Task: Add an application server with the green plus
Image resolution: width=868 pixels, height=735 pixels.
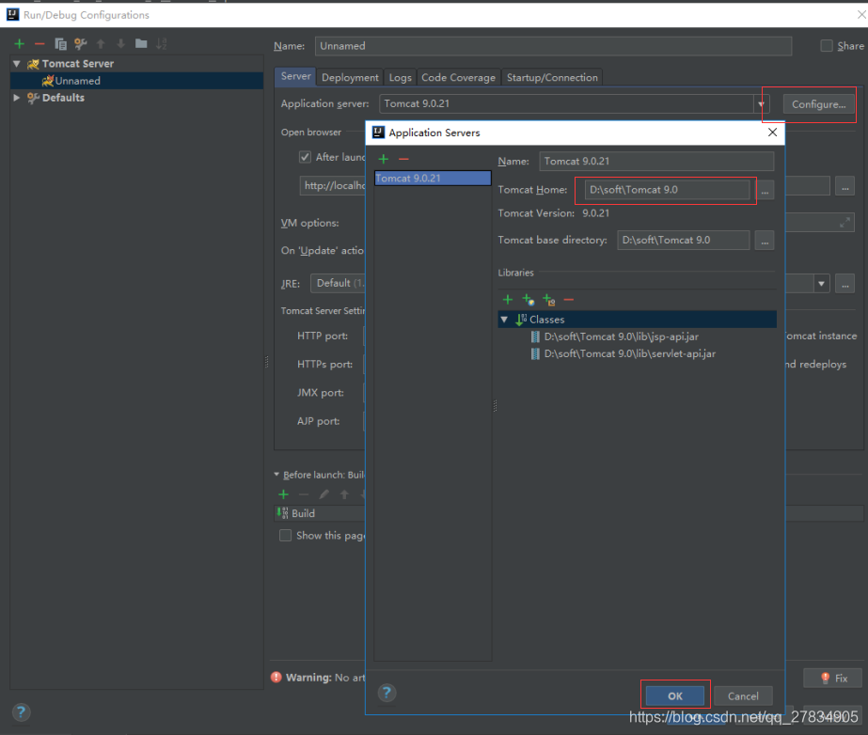Action: pyautogui.click(x=383, y=159)
